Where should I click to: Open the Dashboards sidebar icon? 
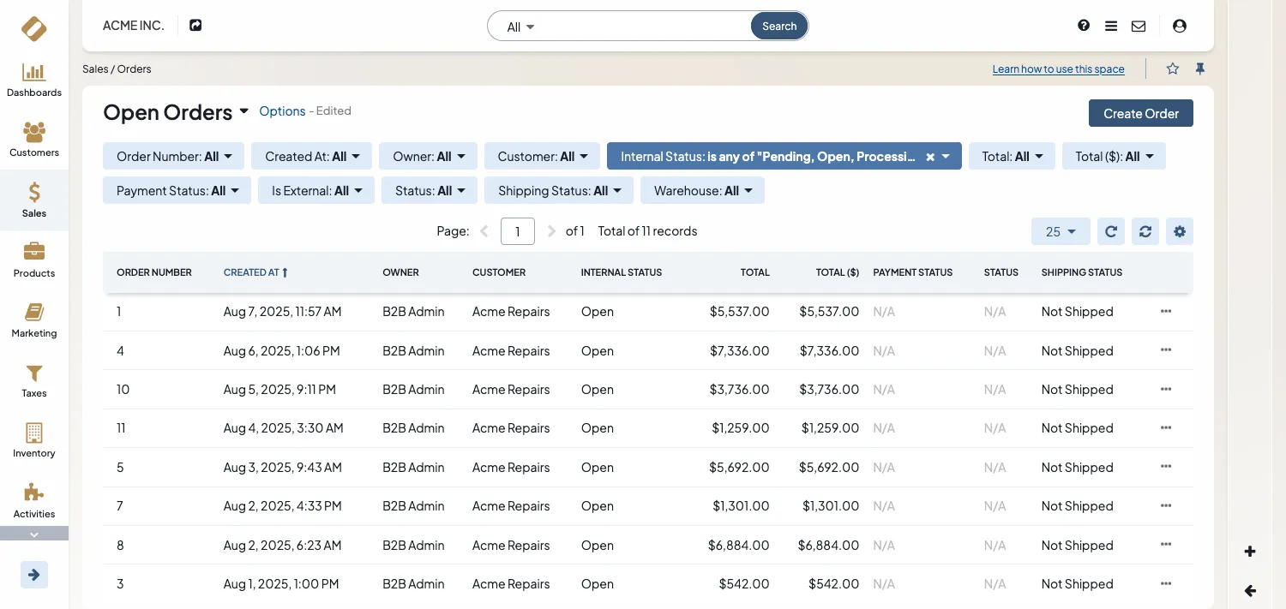click(x=34, y=81)
